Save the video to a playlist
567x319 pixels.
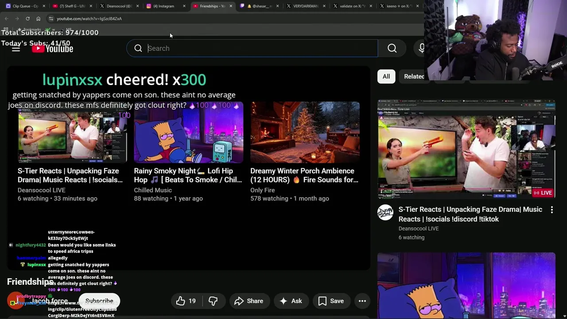point(331,301)
